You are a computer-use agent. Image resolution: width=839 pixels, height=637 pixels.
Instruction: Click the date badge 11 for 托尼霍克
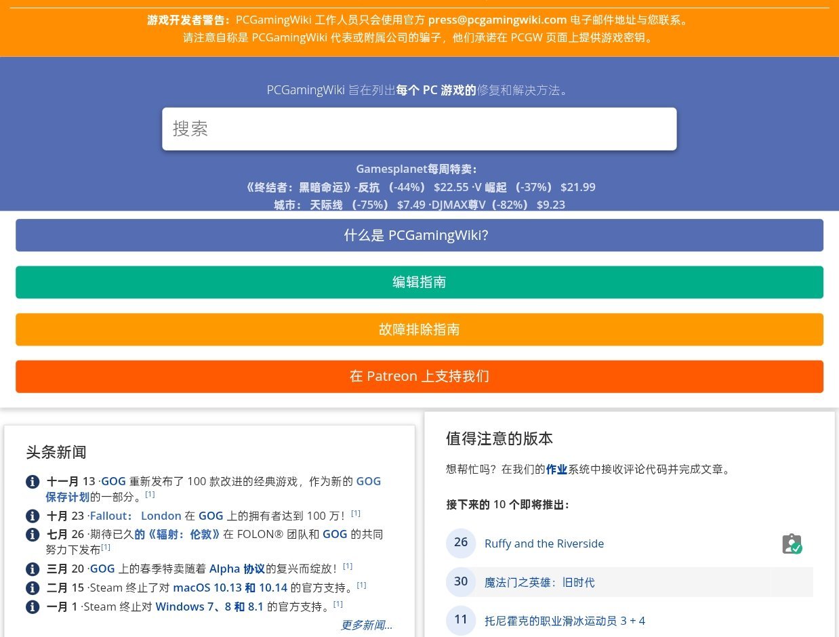tap(461, 621)
